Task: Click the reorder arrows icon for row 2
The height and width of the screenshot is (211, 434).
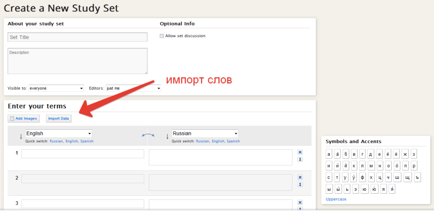Action: pos(300,184)
